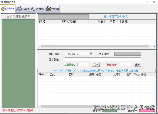
Task: Click the 库存报表 report icon
Action: pyautogui.click(x=33, y=9)
